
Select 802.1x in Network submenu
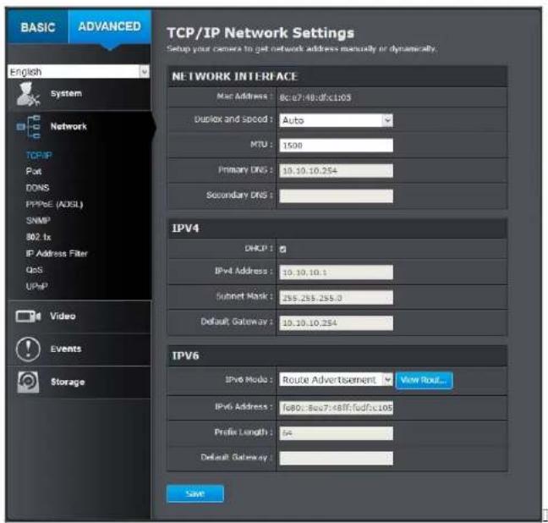(38, 237)
